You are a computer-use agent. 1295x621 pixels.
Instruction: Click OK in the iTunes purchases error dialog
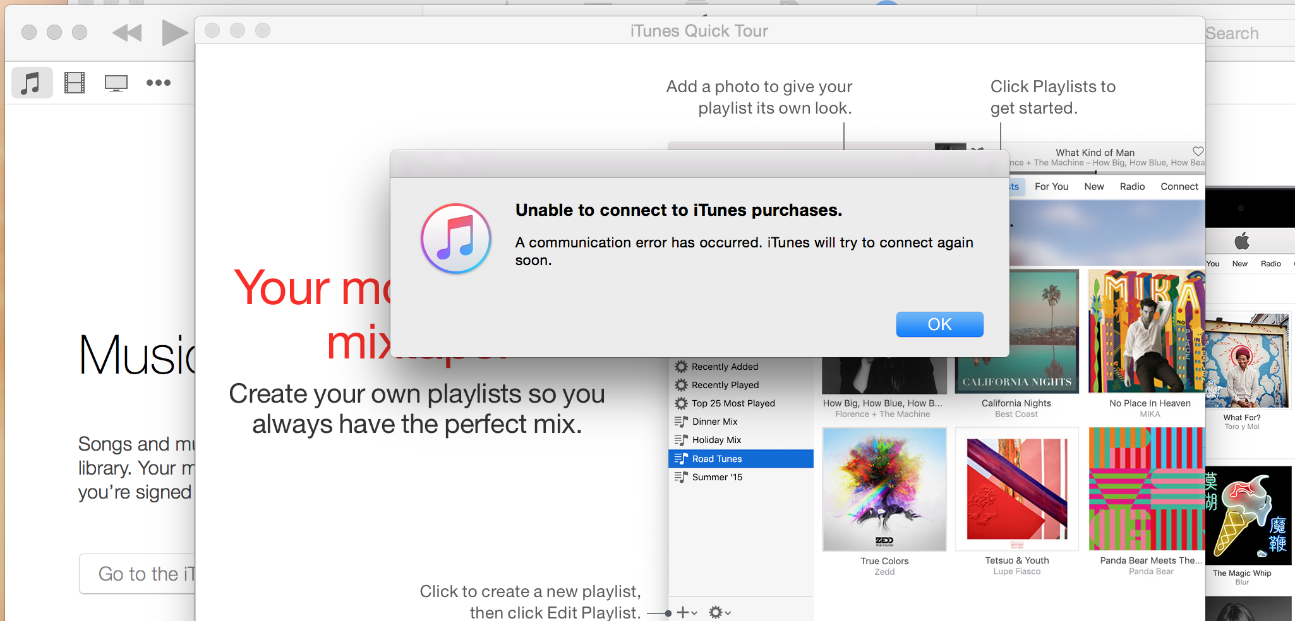tap(939, 324)
